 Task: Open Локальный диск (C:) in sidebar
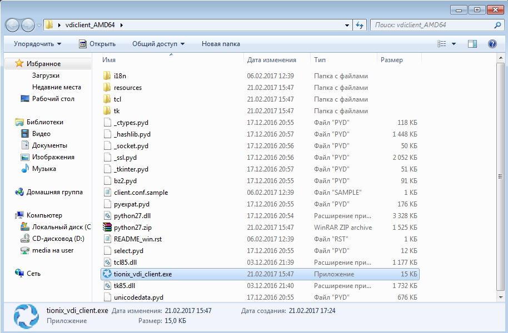click(61, 227)
